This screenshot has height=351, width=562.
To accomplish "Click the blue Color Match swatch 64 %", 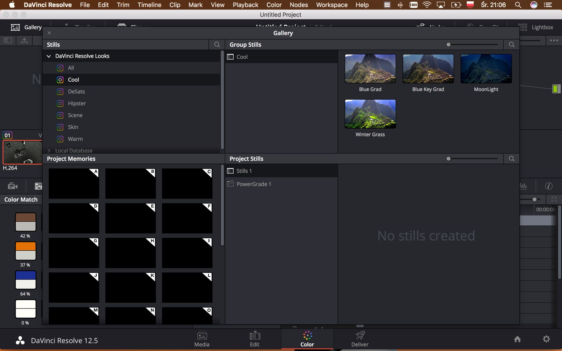I will pyautogui.click(x=25, y=280).
